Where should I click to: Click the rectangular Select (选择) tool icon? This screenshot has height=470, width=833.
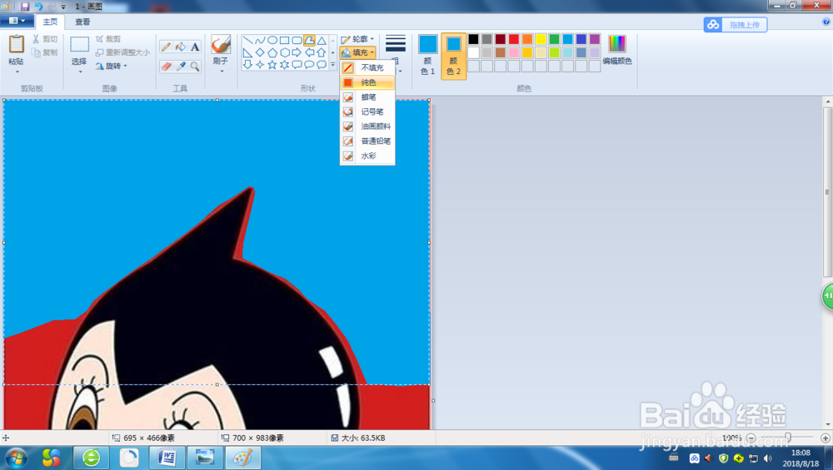tap(80, 44)
